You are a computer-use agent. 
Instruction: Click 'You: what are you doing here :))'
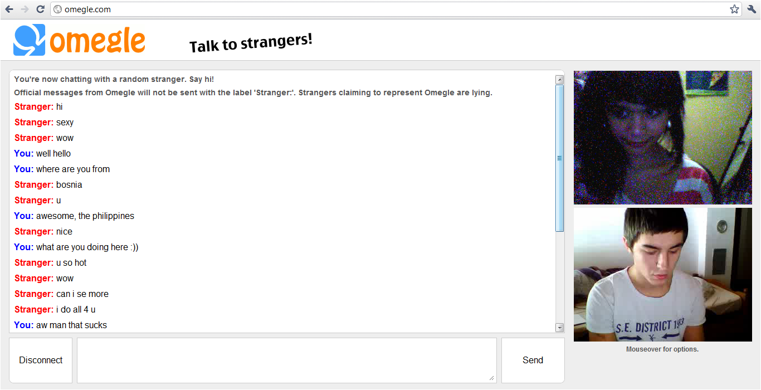click(x=76, y=247)
